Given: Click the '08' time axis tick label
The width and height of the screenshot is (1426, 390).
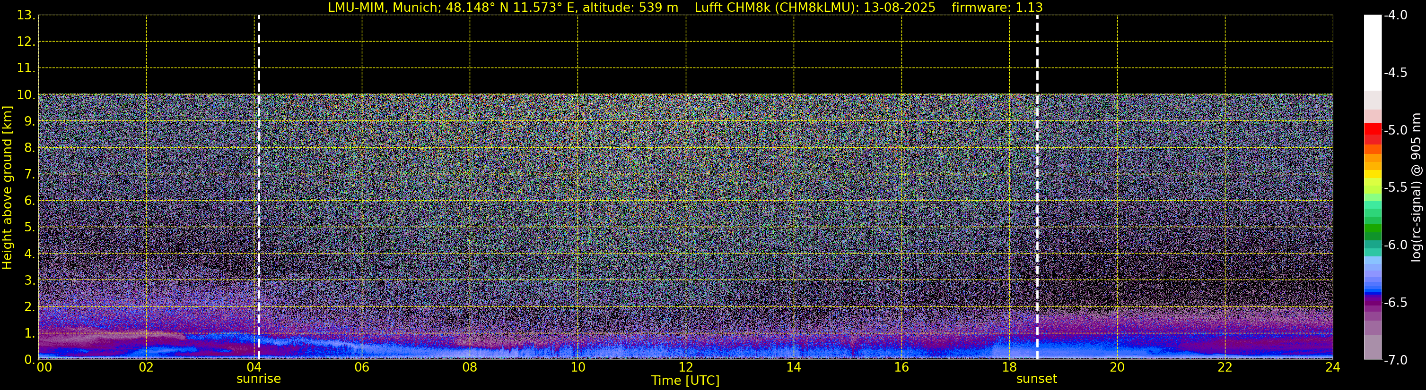Looking at the screenshot, I should [x=470, y=367].
